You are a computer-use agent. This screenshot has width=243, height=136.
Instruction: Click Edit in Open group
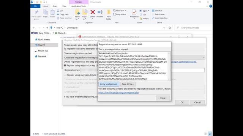(143, 14)
